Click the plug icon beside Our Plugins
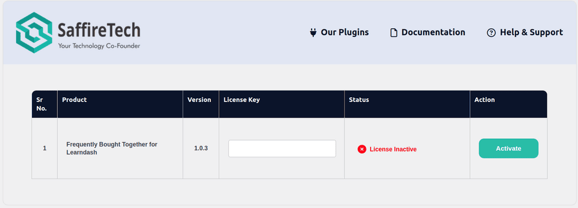Viewport: 578px width, 208px height. 313,33
